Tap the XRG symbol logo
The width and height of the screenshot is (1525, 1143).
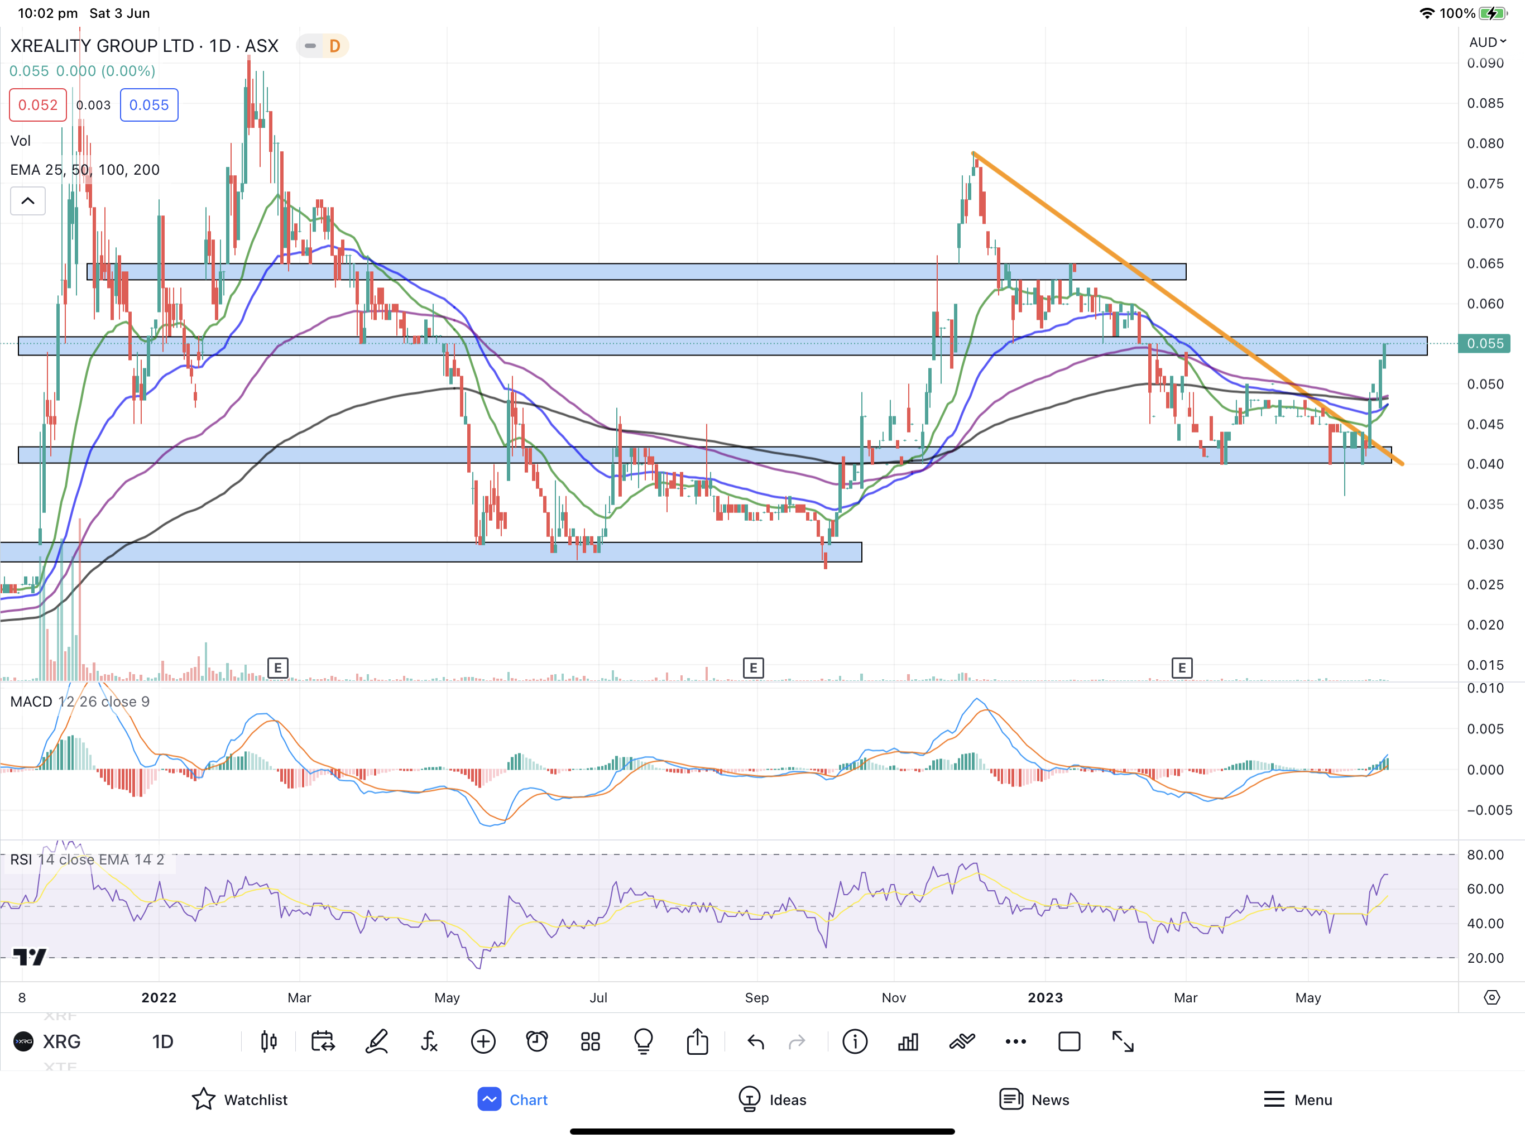[23, 1041]
